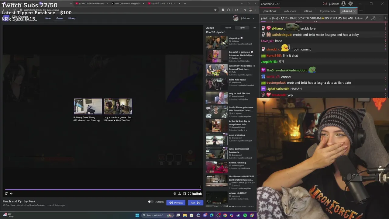The image size is (389, 219).
Task: Expand the juliakins profile dropdown
Action: point(244,18)
